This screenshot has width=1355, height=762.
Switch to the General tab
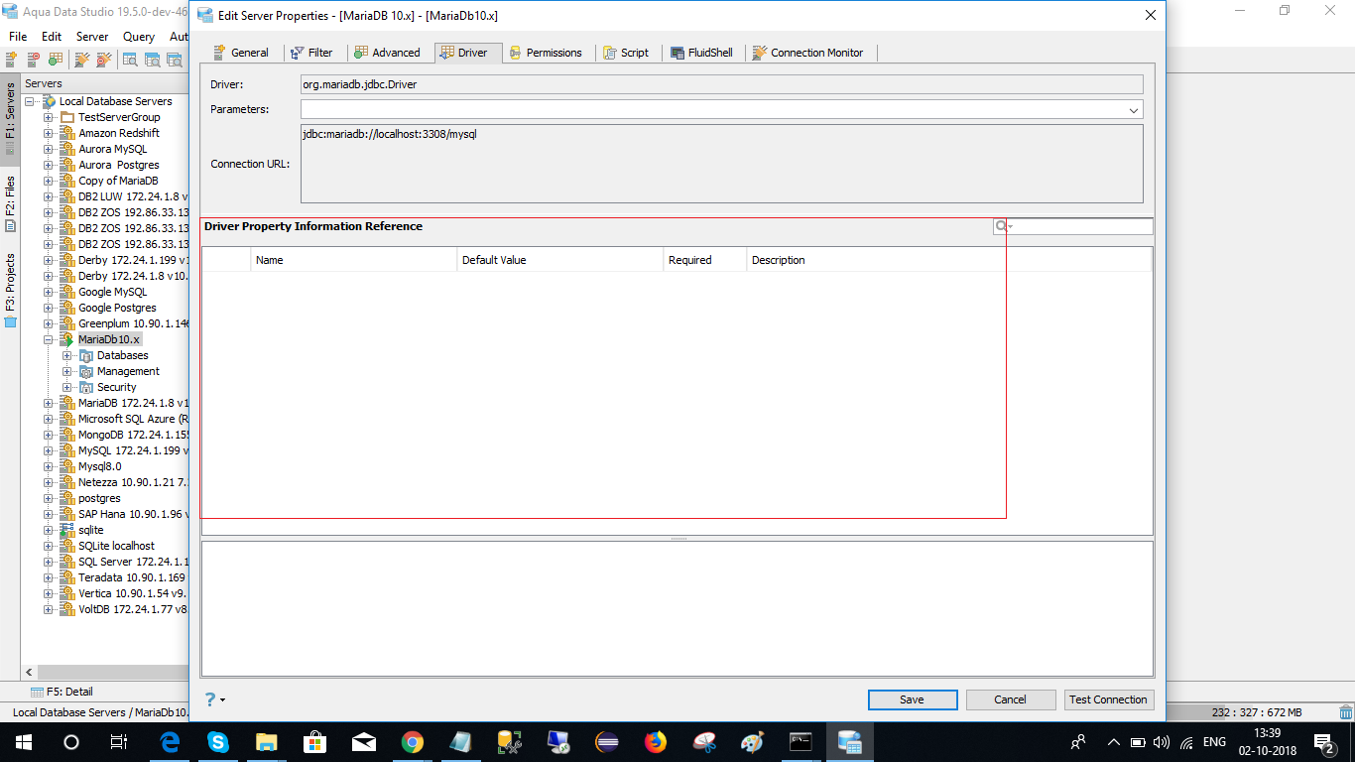(241, 53)
